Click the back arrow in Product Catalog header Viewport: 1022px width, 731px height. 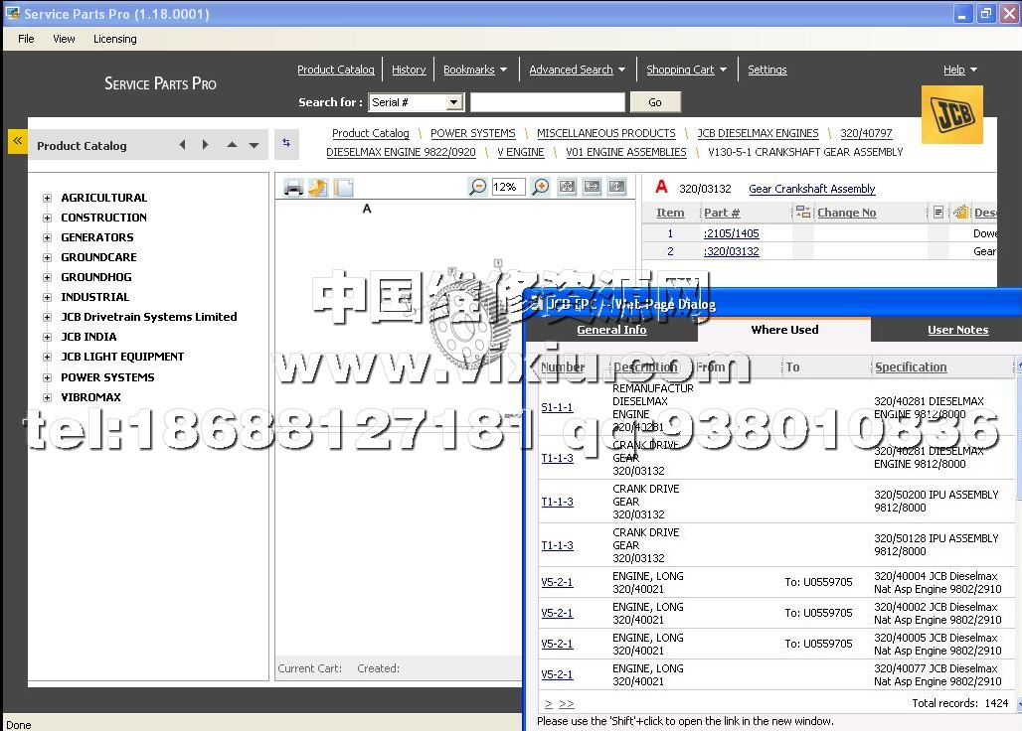[x=182, y=145]
